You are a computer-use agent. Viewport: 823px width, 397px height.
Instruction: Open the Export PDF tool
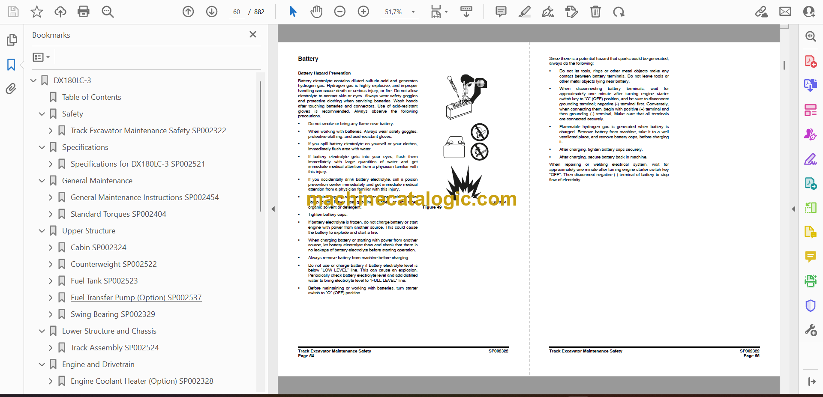pos(810,86)
